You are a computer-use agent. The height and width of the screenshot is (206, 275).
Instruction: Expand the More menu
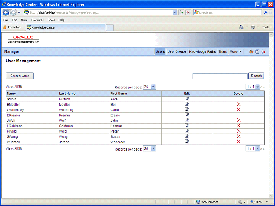(x=235, y=51)
